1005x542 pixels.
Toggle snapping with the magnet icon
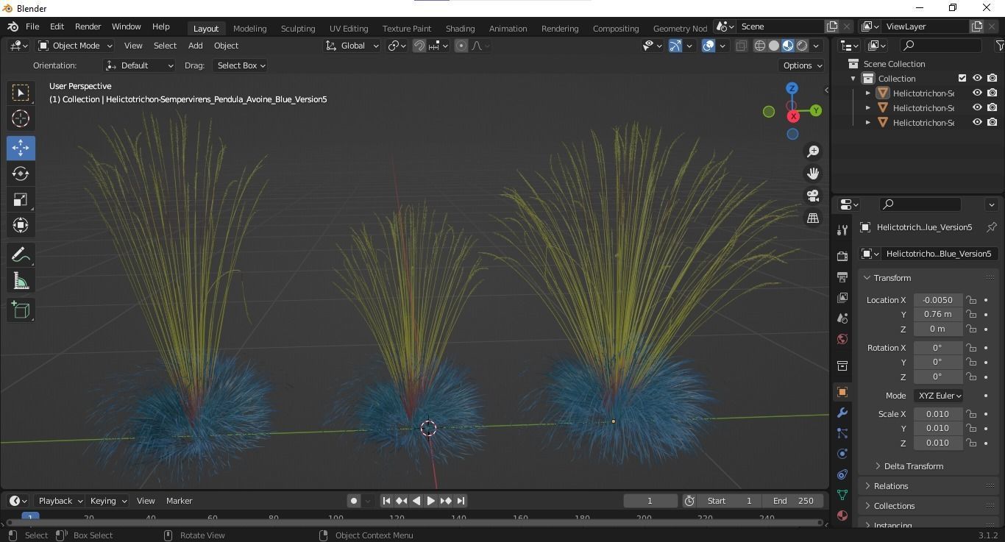tap(419, 46)
